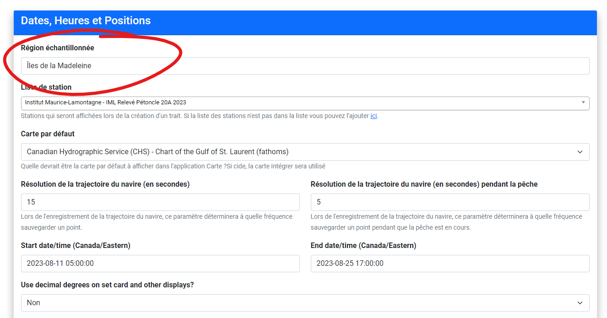Screen dimensions: 607x318
Task: Focus the fishing track resolution field showing 5
Action: pyautogui.click(x=450, y=202)
